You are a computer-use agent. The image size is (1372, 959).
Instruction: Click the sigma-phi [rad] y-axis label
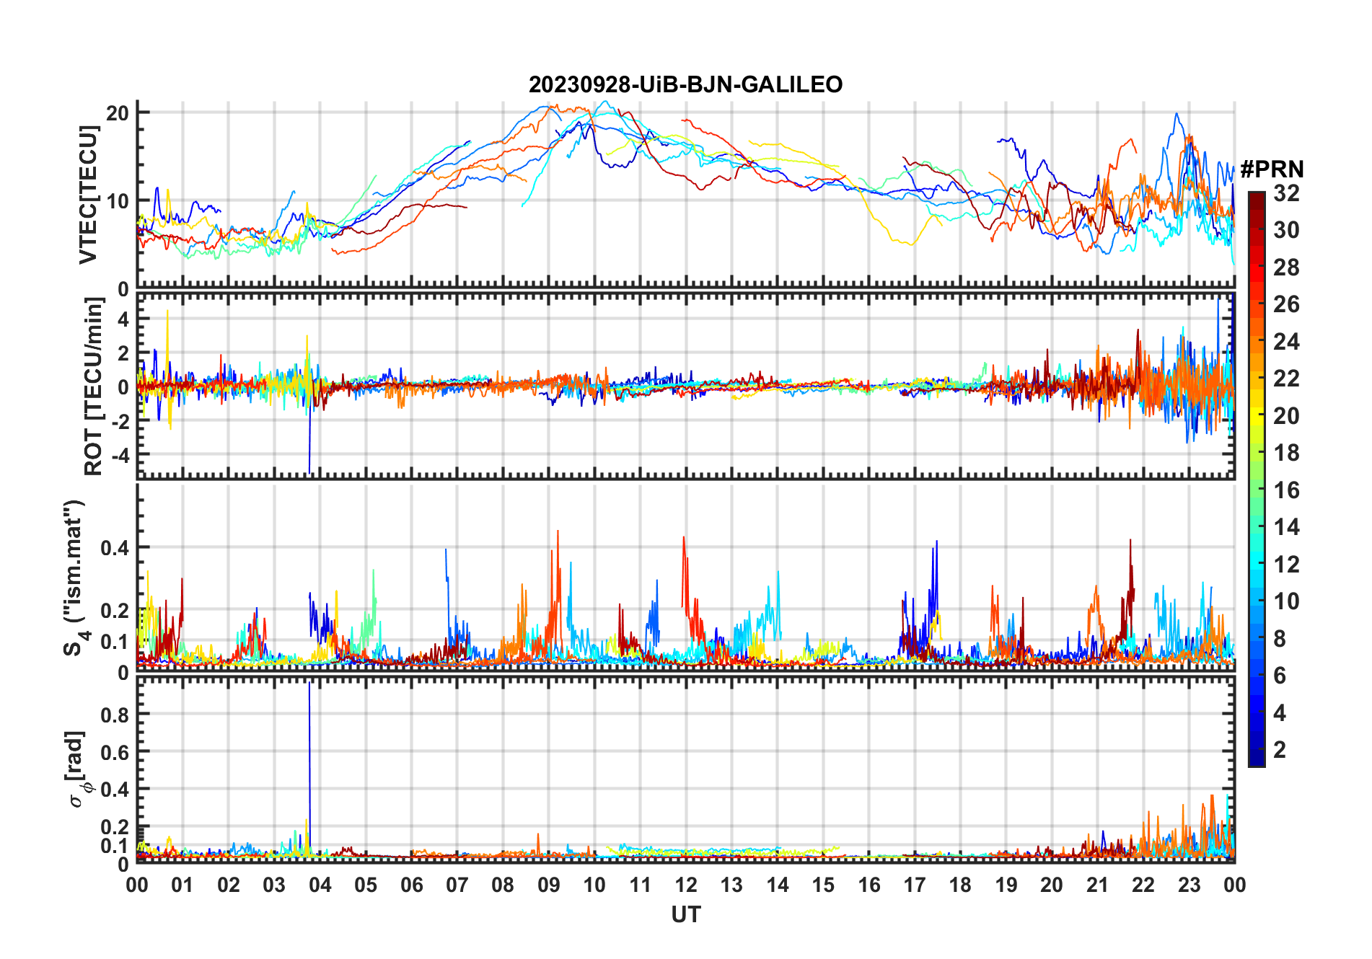click(76, 769)
